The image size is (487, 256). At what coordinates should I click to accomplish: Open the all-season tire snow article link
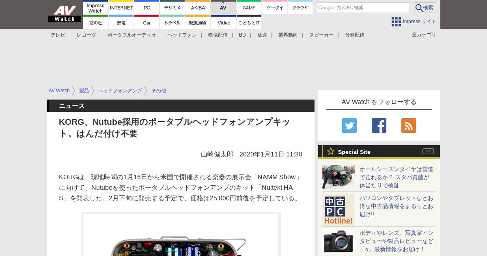click(396, 177)
